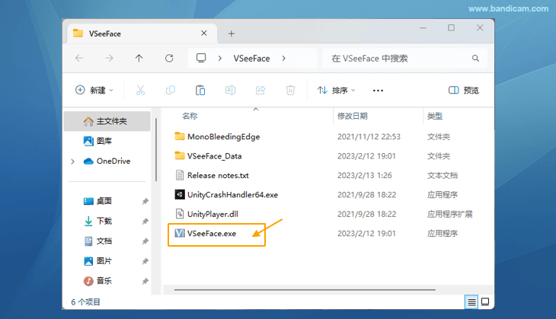Click the This PC monitor icon in address bar
The image size is (556, 319).
coord(201,58)
